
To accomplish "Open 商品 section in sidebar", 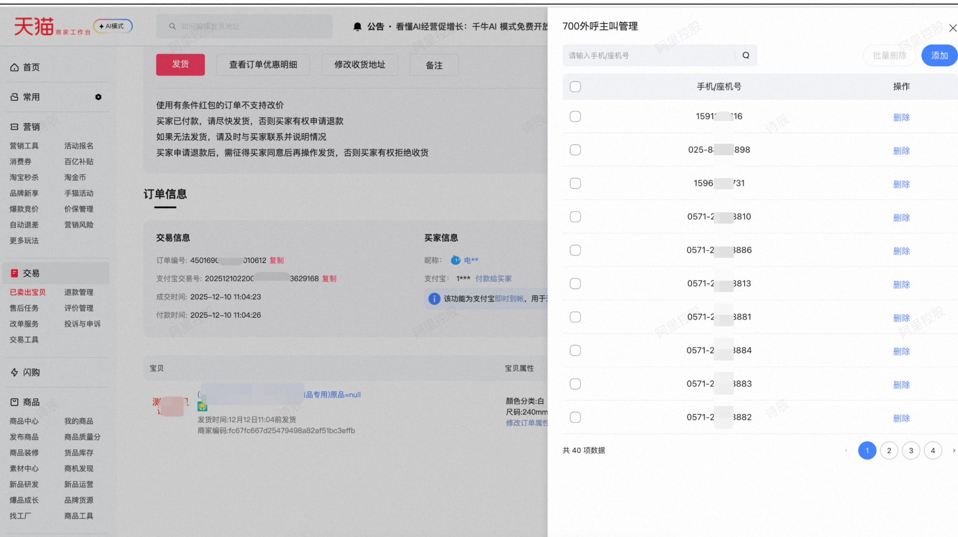I will [x=25, y=402].
